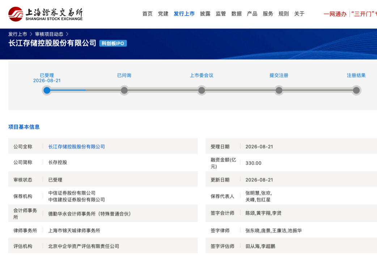Select 北京中企华资产评估有限责任公司 text
377x260 pixels.
[x=84, y=246]
